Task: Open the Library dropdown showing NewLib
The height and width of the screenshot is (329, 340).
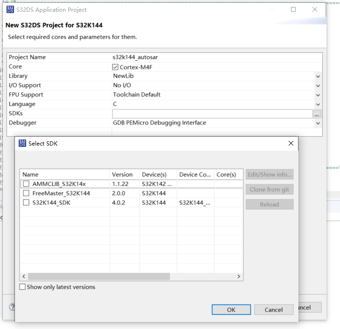Action: pyautogui.click(x=318, y=76)
